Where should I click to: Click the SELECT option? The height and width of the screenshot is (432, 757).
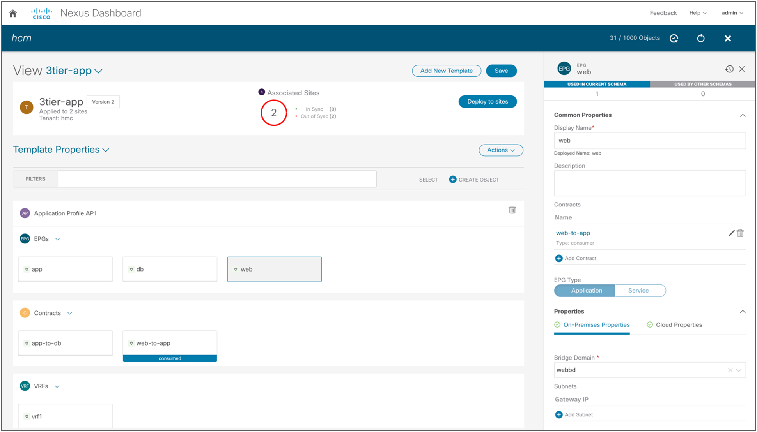pyautogui.click(x=428, y=180)
